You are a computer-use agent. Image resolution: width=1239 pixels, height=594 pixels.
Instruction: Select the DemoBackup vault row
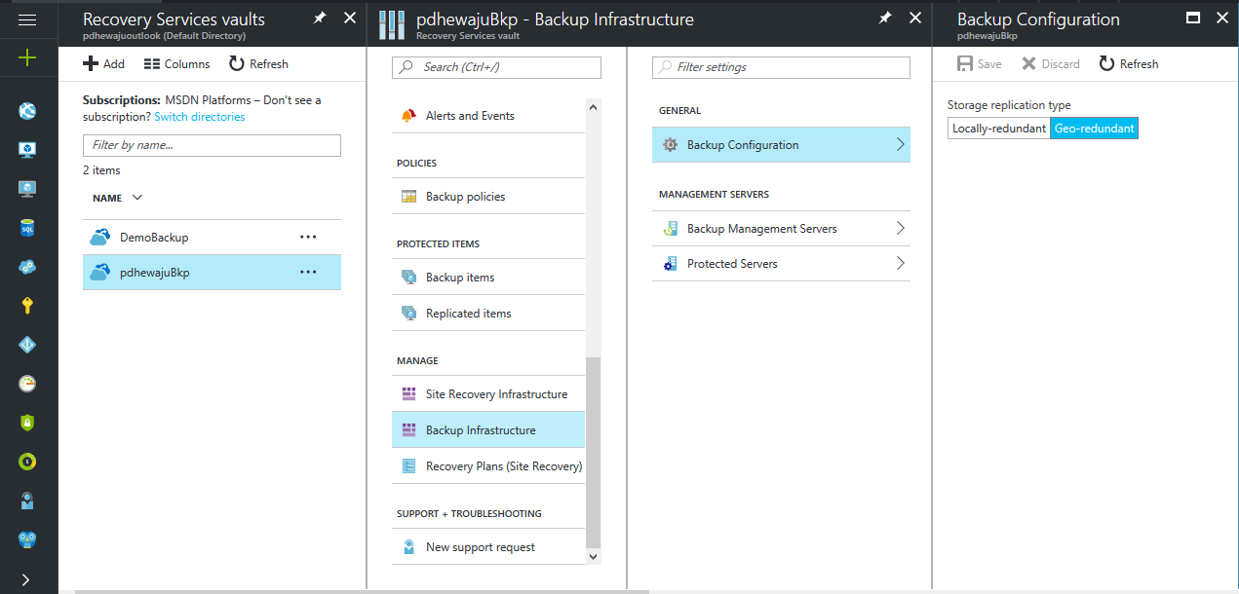212,237
